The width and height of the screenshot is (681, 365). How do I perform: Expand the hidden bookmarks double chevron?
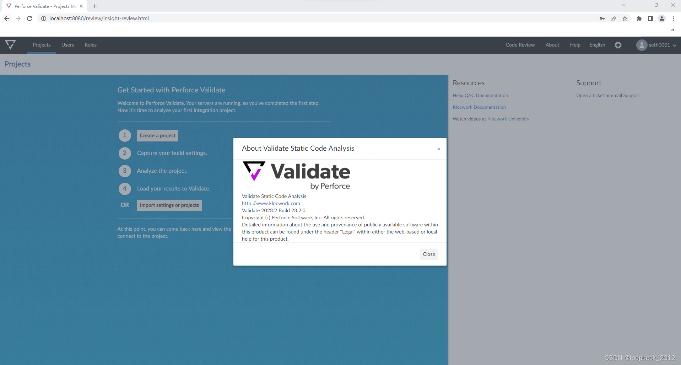[672, 30]
